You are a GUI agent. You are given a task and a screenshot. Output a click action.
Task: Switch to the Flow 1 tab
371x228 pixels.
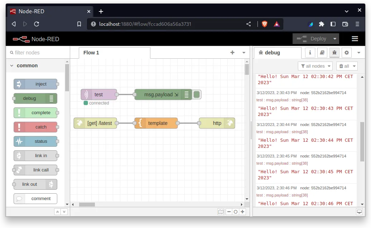(91, 53)
